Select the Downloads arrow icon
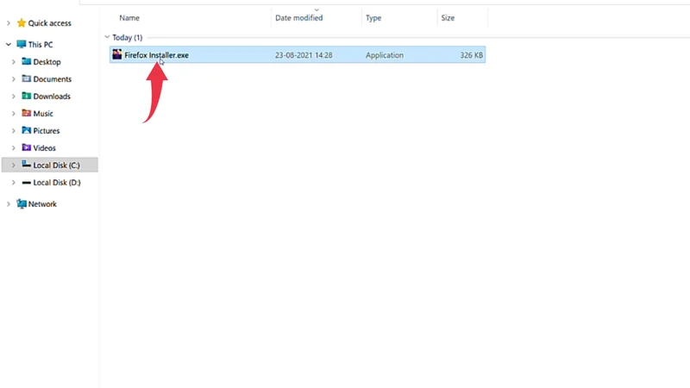Viewport: 690px width, 388px height. (x=27, y=97)
